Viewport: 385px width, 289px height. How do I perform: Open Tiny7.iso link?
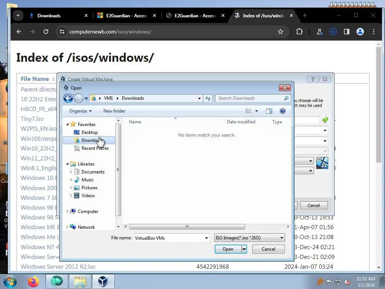[32, 119]
